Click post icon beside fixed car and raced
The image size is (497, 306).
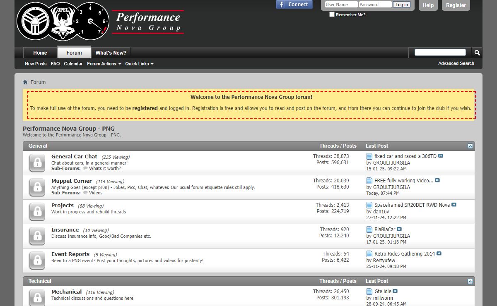point(369,156)
